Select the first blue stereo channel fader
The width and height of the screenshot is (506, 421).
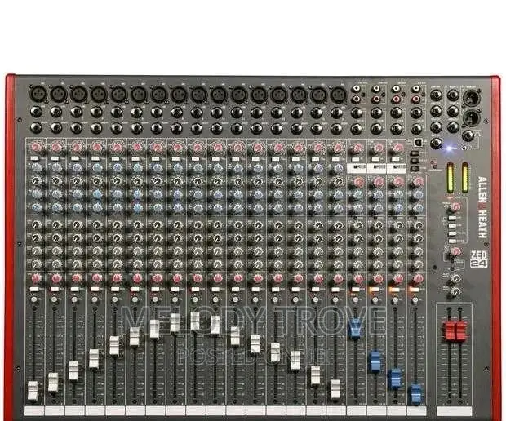point(355,328)
